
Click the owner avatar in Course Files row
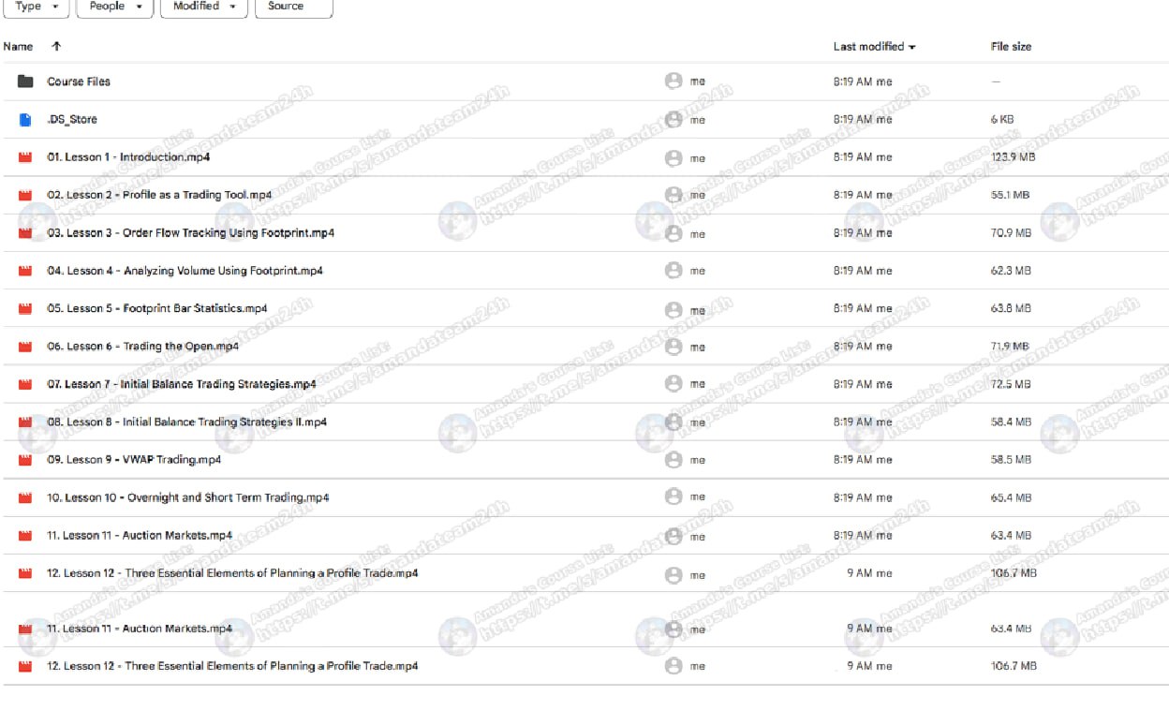(x=673, y=81)
